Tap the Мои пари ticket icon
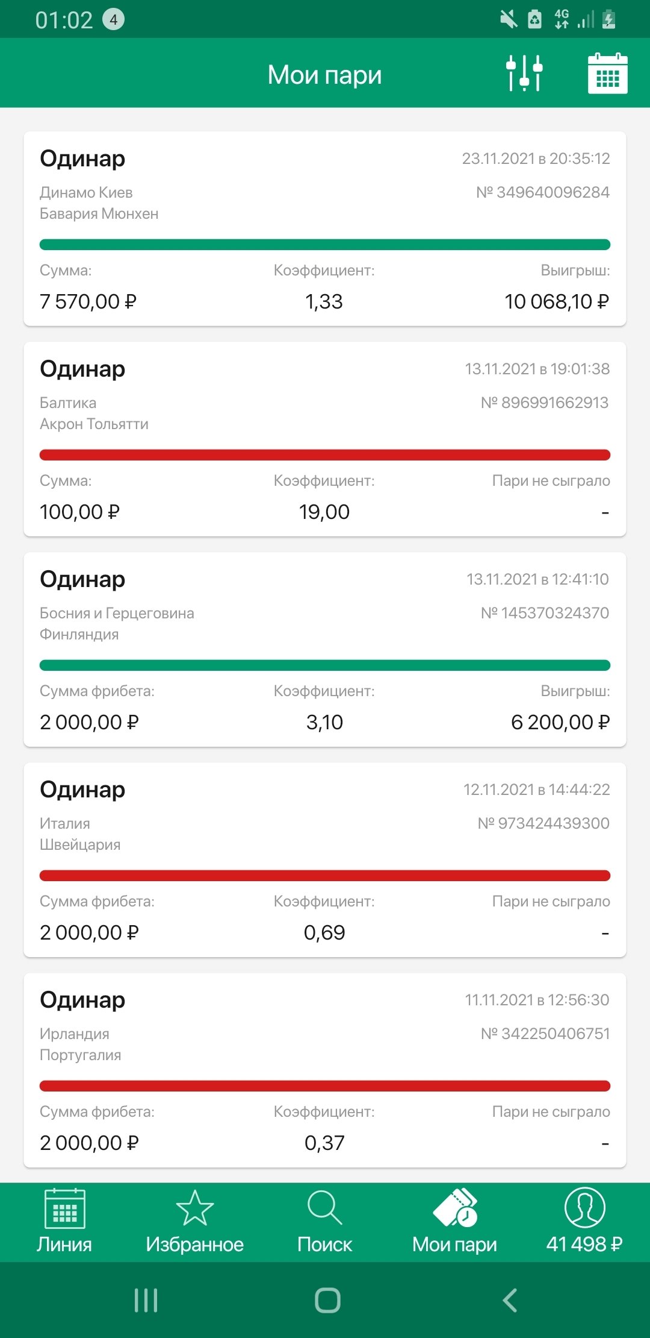The width and height of the screenshot is (650, 1338). [x=455, y=1208]
